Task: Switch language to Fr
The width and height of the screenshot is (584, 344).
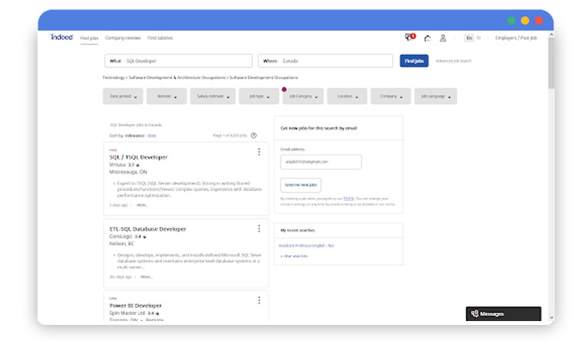Action: tap(479, 37)
